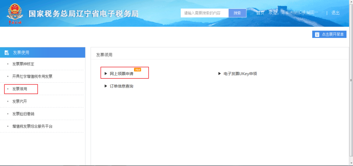Click the 发票使用 document icon in sidebar header
The width and height of the screenshot is (353, 166).
7,53
